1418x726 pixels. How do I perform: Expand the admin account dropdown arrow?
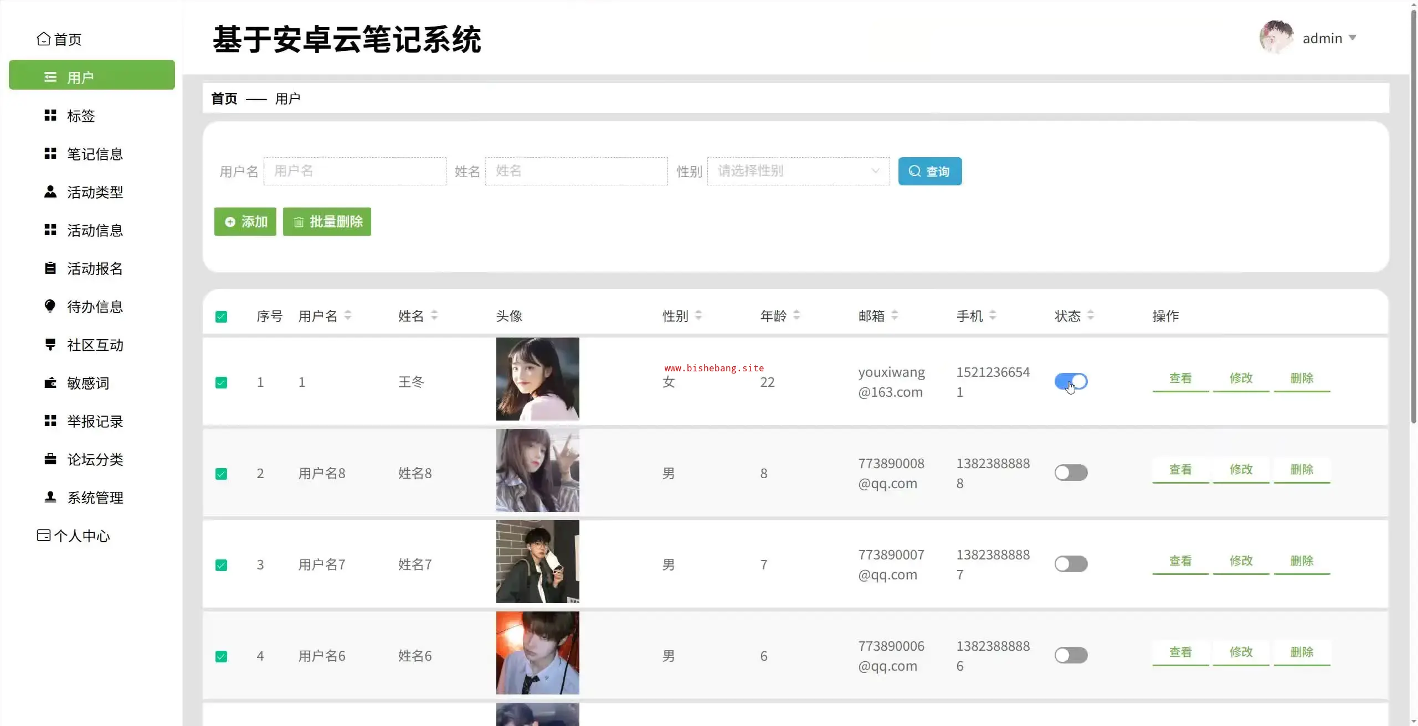(1353, 38)
